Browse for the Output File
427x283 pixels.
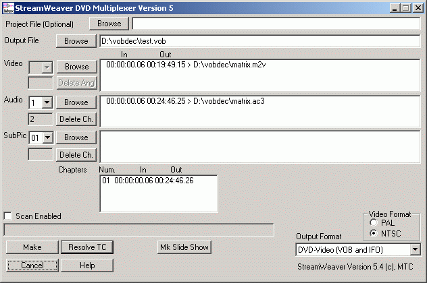pyautogui.click(x=76, y=41)
